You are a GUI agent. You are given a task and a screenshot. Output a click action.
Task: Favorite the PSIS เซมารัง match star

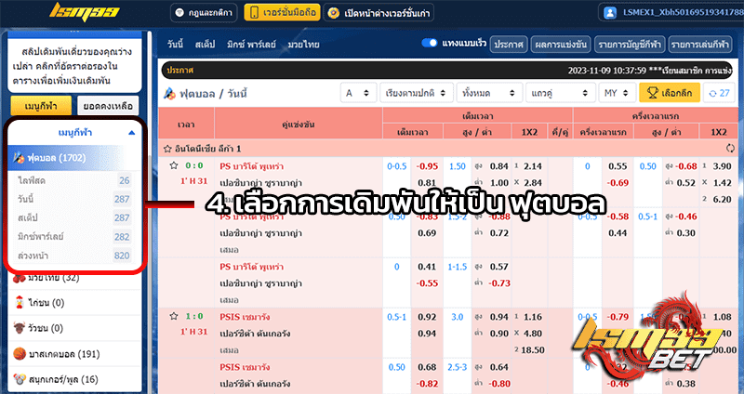174,316
